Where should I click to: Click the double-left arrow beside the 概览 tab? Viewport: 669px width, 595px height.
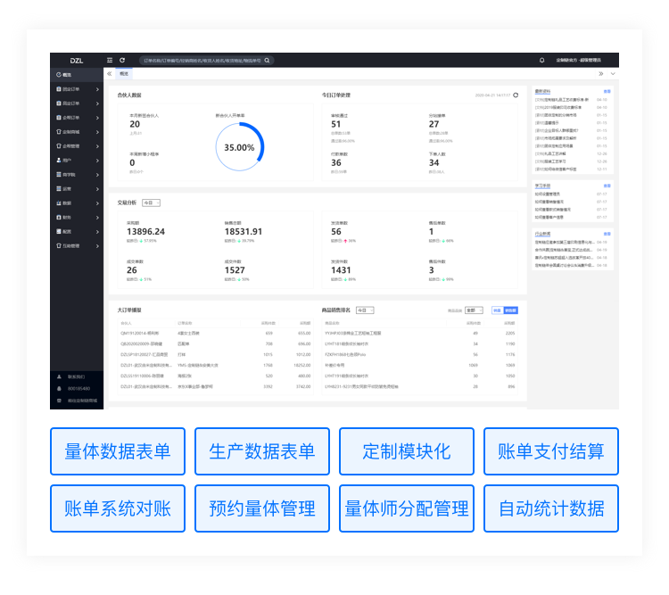(x=110, y=74)
